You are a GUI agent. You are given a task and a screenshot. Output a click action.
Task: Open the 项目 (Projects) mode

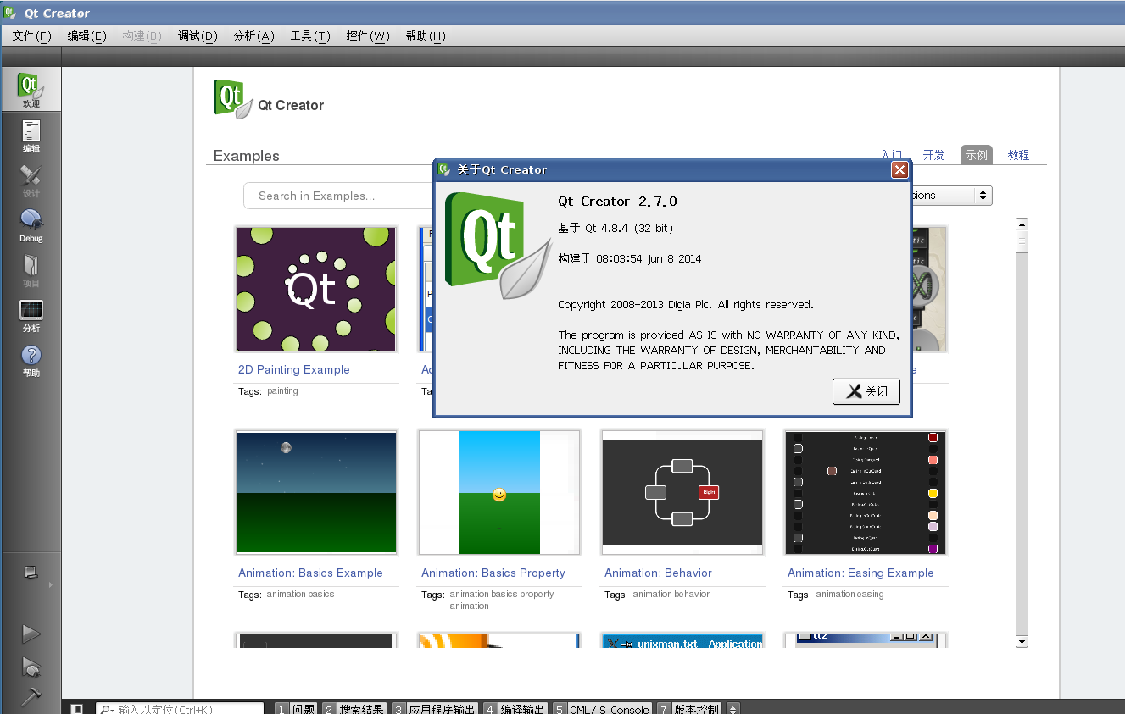(31, 270)
